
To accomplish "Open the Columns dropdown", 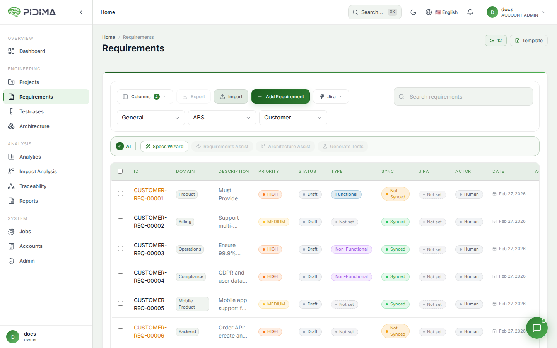I will point(145,97).
